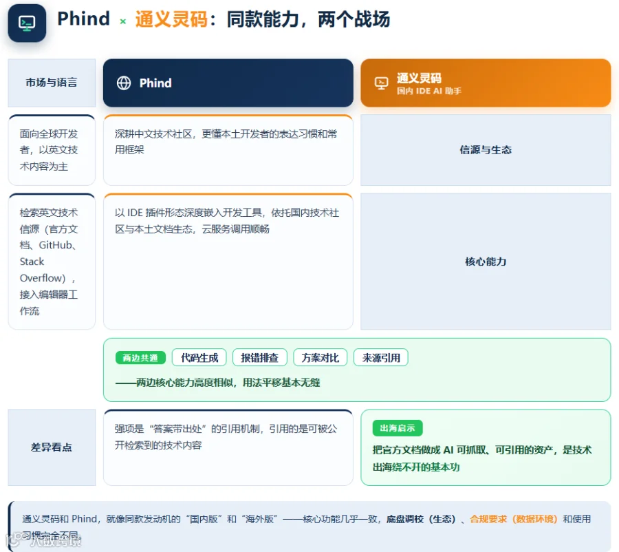
Task: Click the text 把官方文档做成 AI 可抓取
Action: click(482, 458)
